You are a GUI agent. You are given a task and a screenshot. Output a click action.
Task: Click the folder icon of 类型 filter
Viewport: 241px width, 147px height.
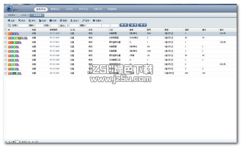(40, 20)
